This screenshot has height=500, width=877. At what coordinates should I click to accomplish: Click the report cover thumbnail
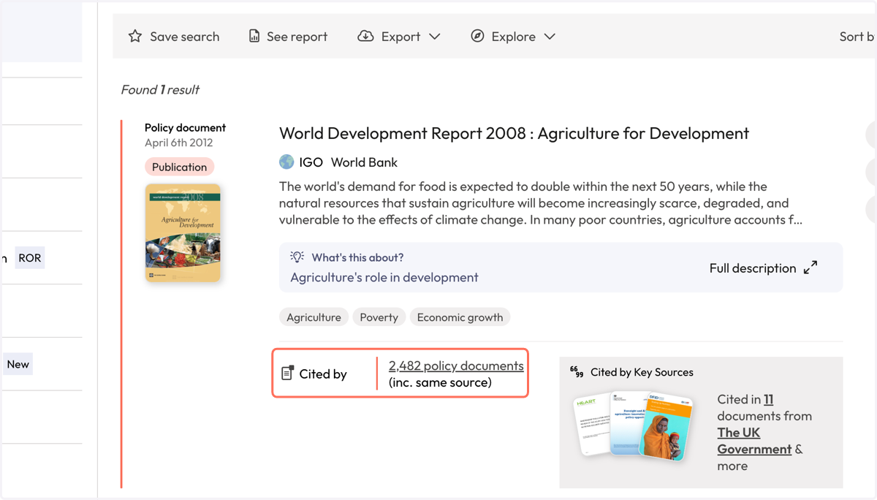pos(183,233)
